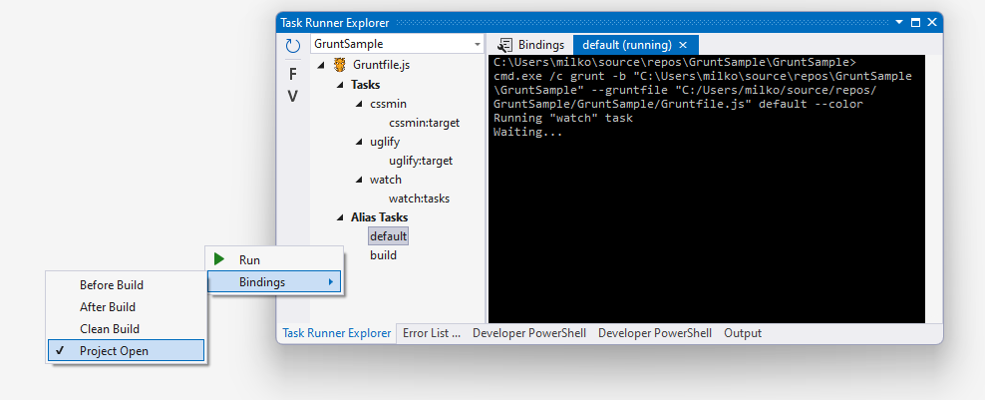Image resolution: width=985 pixels, height=400 pixels.
Task: Open the Bindings submenu entry
Action: [275, 281]
